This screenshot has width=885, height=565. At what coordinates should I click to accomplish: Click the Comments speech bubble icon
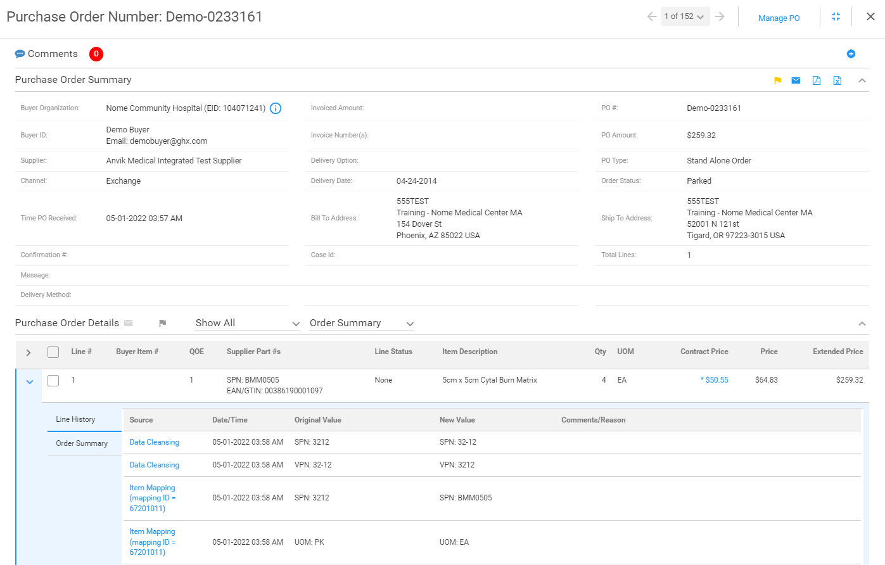coord(20,54)
